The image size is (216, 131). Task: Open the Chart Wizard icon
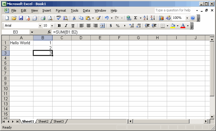[161, 18]
